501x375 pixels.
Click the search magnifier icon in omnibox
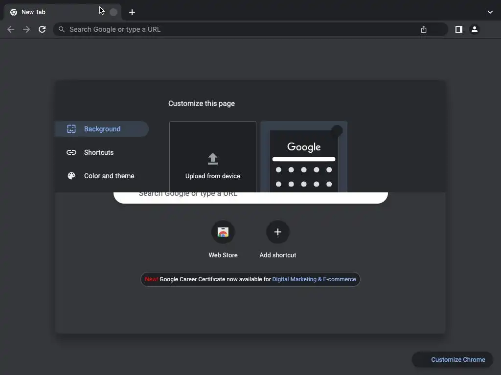point(61,29)
